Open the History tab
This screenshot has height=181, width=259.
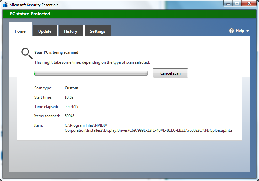pyautogui.click(x=71, y=31)
